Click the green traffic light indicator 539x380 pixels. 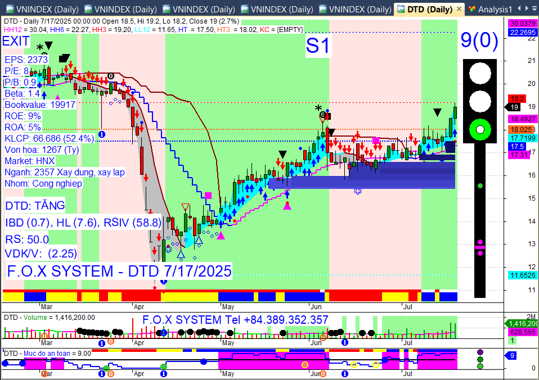click(x=480, y=130)
